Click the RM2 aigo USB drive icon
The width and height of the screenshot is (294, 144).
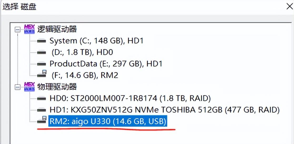tap(42, 121)
